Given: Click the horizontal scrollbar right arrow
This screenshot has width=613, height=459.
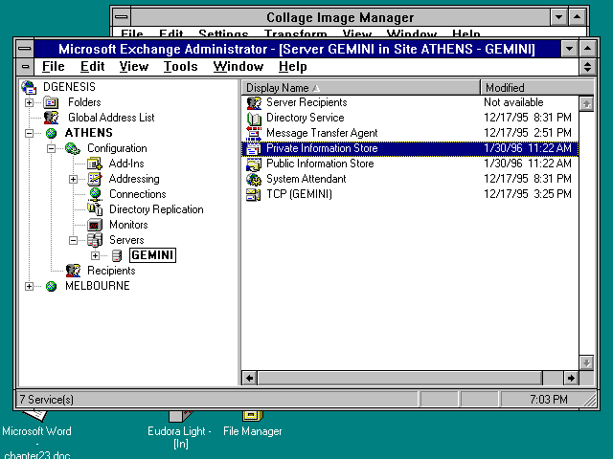Looking at the screenshot, I should click(x=571, y=378).
